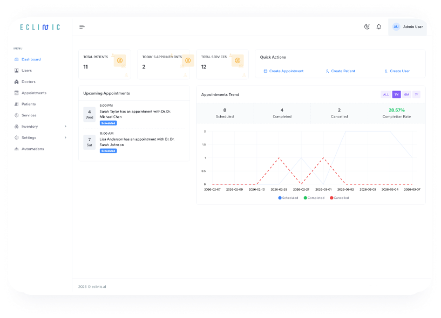Click the Create Patient quick action
Viewport: 441px width, 318px height.
(x=341, y=71)
